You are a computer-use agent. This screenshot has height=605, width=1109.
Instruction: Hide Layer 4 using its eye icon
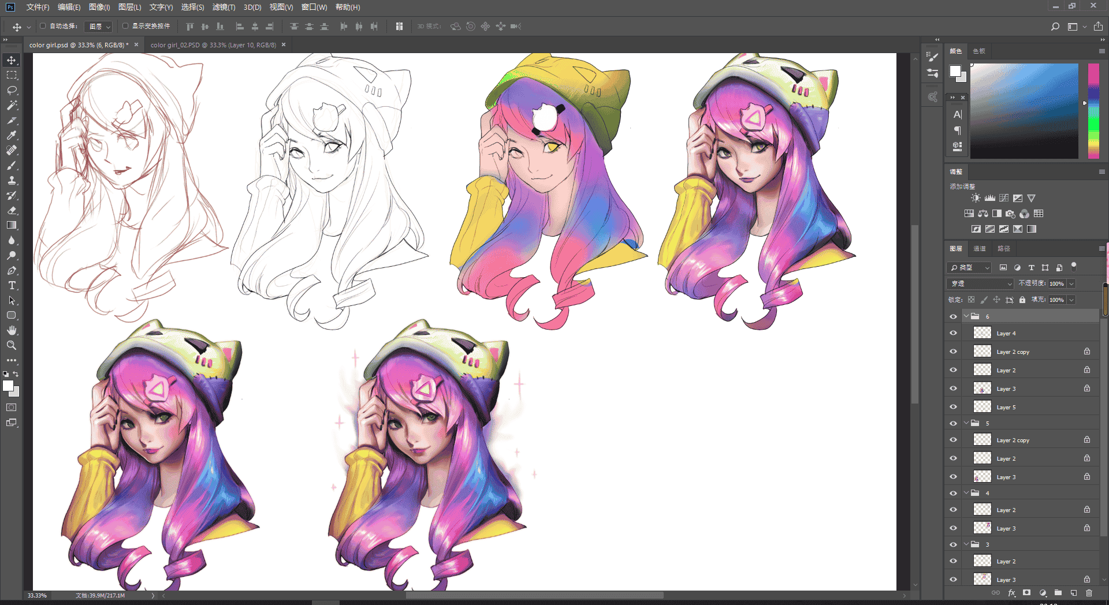953,333
